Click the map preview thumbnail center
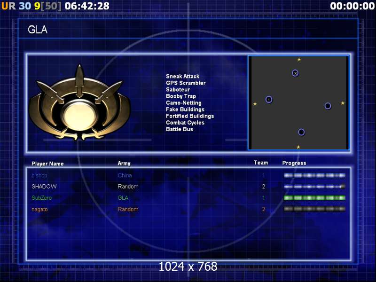Viewport: 376px width, 282px height. click(x=298, y=103)
